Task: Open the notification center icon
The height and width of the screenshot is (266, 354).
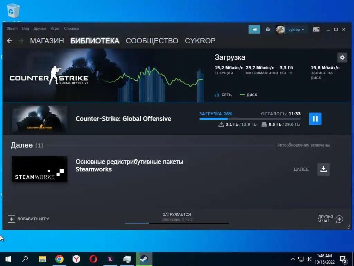Action: click(x=343, y=260)
